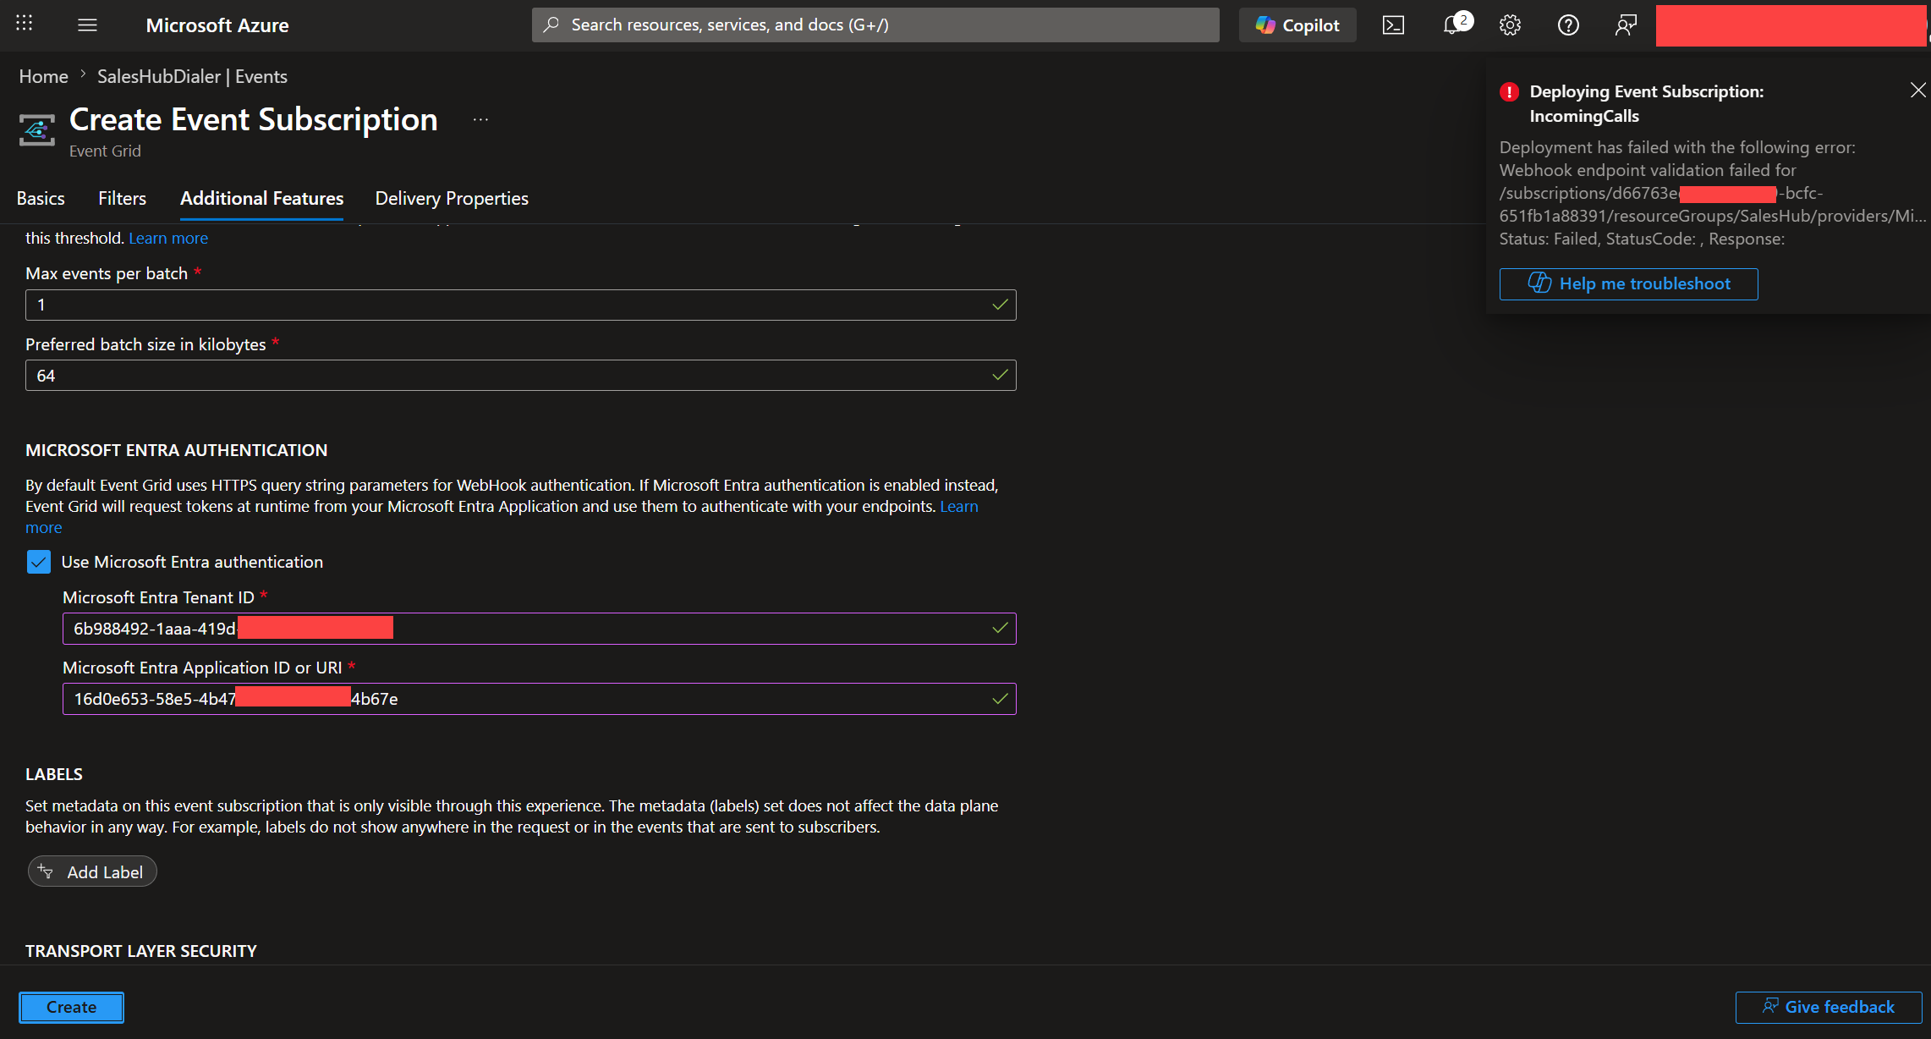This screenshot has width=1931, height=1039.
Task: Open the Azure app launcher grid
Action: tap(25, 24)
